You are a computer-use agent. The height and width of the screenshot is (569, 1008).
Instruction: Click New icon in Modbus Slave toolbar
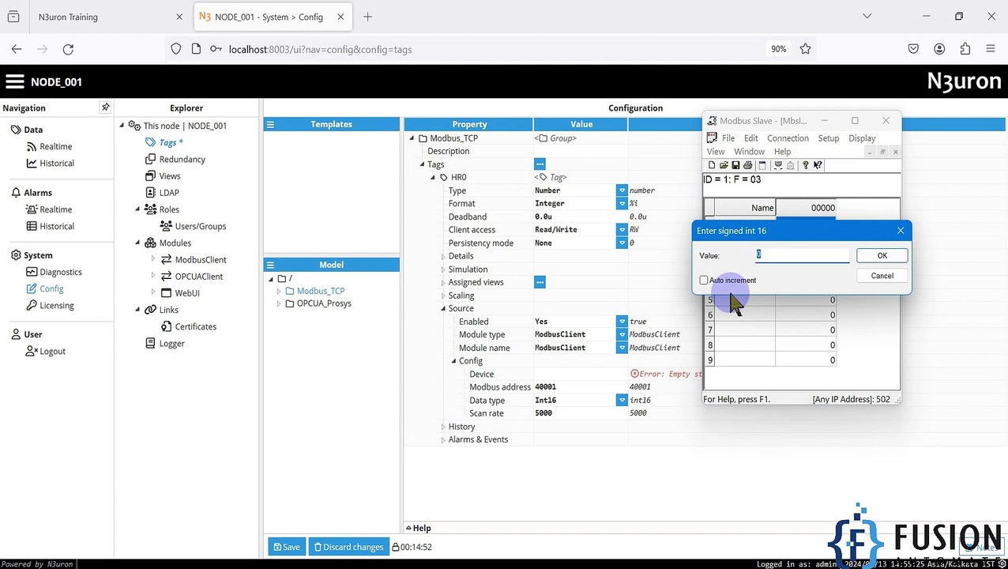711,165
